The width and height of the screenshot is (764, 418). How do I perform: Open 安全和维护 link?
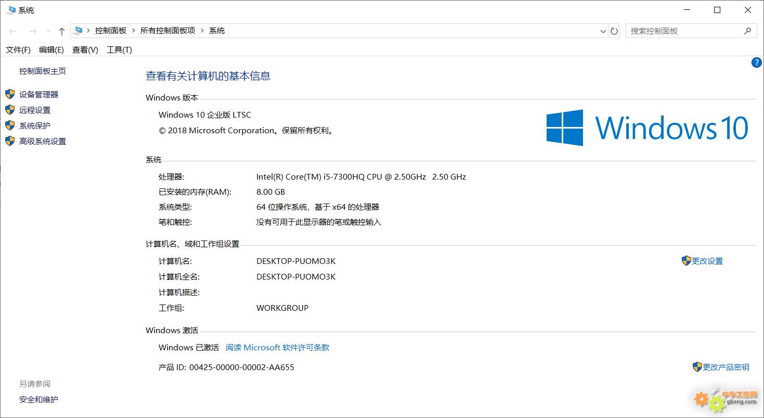39,400
